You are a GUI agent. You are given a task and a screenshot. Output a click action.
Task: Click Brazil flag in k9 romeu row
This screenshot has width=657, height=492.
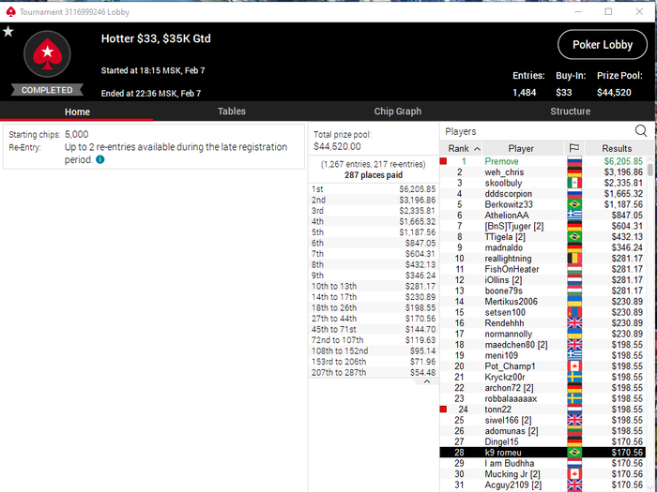coord(574,453)
